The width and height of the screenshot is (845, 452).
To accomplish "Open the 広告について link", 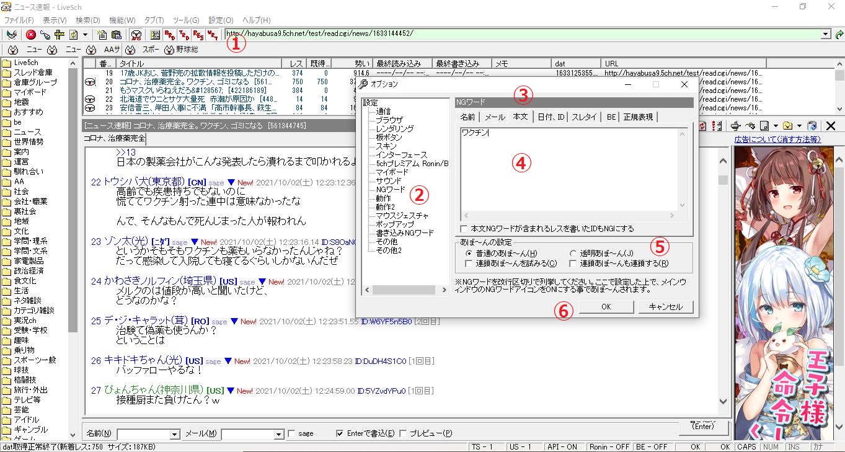I will tap(777, 139).
